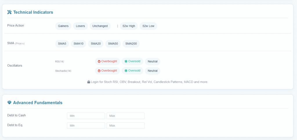297x140 pixels.
Task: Click the Debt to Cash label
Action: pos(17,115)
